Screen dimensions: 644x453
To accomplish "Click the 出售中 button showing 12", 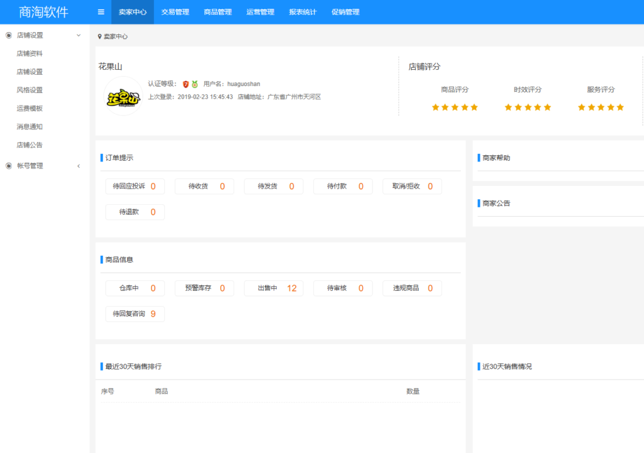I will click(274, 288).
